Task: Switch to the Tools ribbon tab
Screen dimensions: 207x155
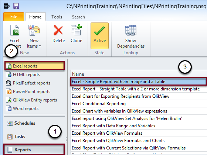Action: point(57,17)
